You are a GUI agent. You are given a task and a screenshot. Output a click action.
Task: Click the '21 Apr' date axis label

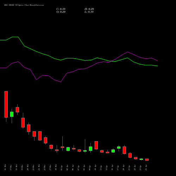coord(129,168)
